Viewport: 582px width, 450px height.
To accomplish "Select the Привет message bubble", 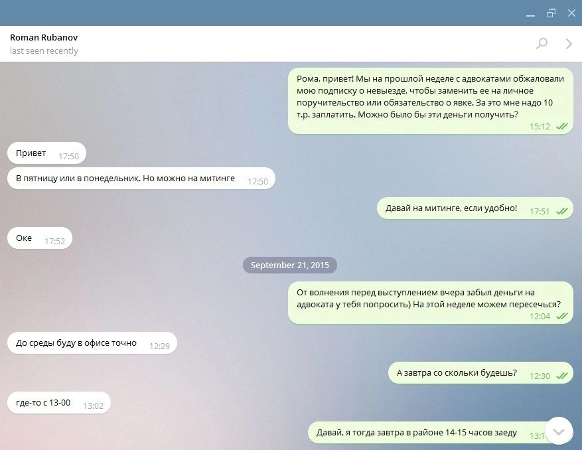I will [x=46, y=153].
